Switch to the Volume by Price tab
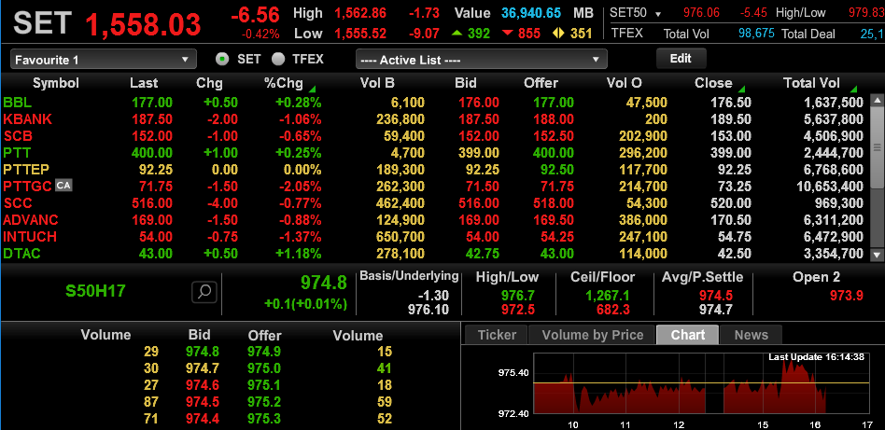This screenshot has width=885, height=430. point(592,335)
